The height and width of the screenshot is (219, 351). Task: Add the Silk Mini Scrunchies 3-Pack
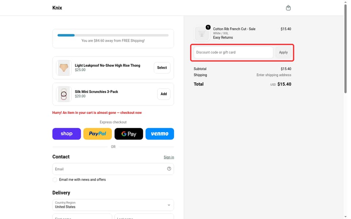tap(164, 94)
